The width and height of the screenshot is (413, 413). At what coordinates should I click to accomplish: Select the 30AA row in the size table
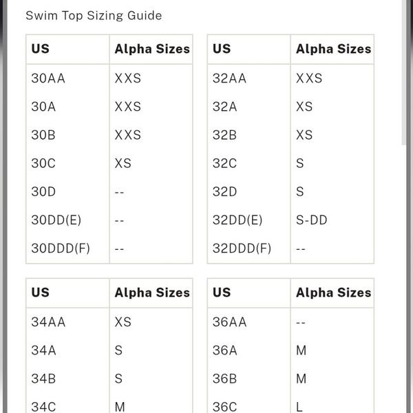pyautogui.click(x=109, y=78)
